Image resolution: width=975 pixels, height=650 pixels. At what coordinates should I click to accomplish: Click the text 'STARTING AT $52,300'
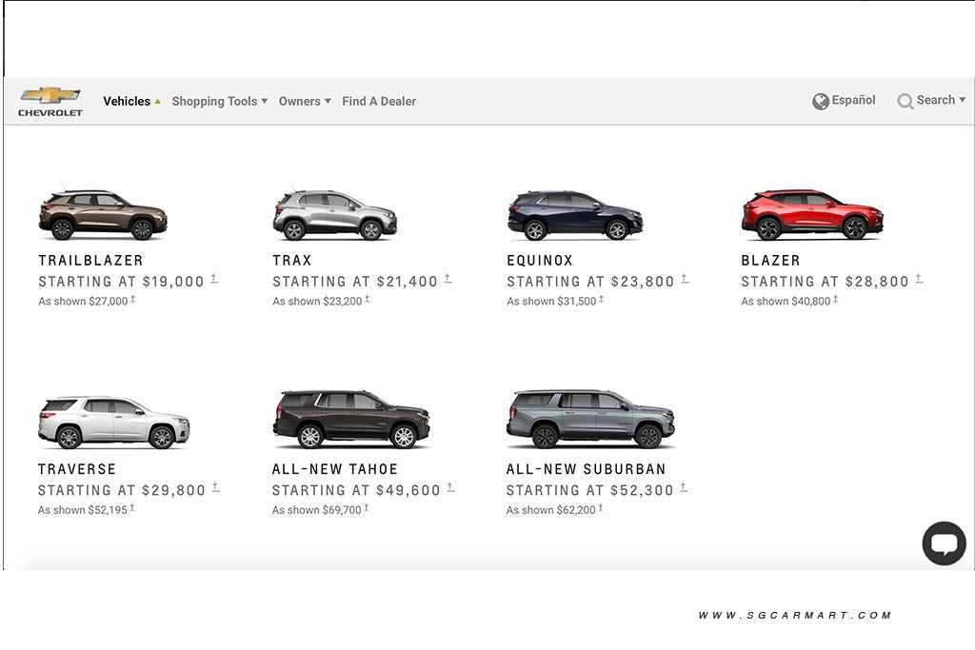pyautogui.click(x=590, y=490)
